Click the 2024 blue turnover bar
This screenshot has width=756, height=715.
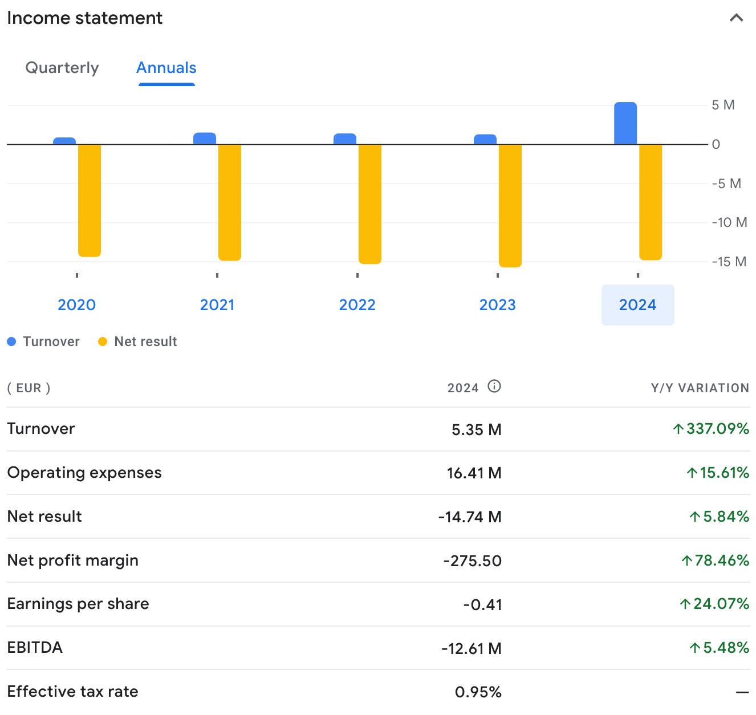625,123
